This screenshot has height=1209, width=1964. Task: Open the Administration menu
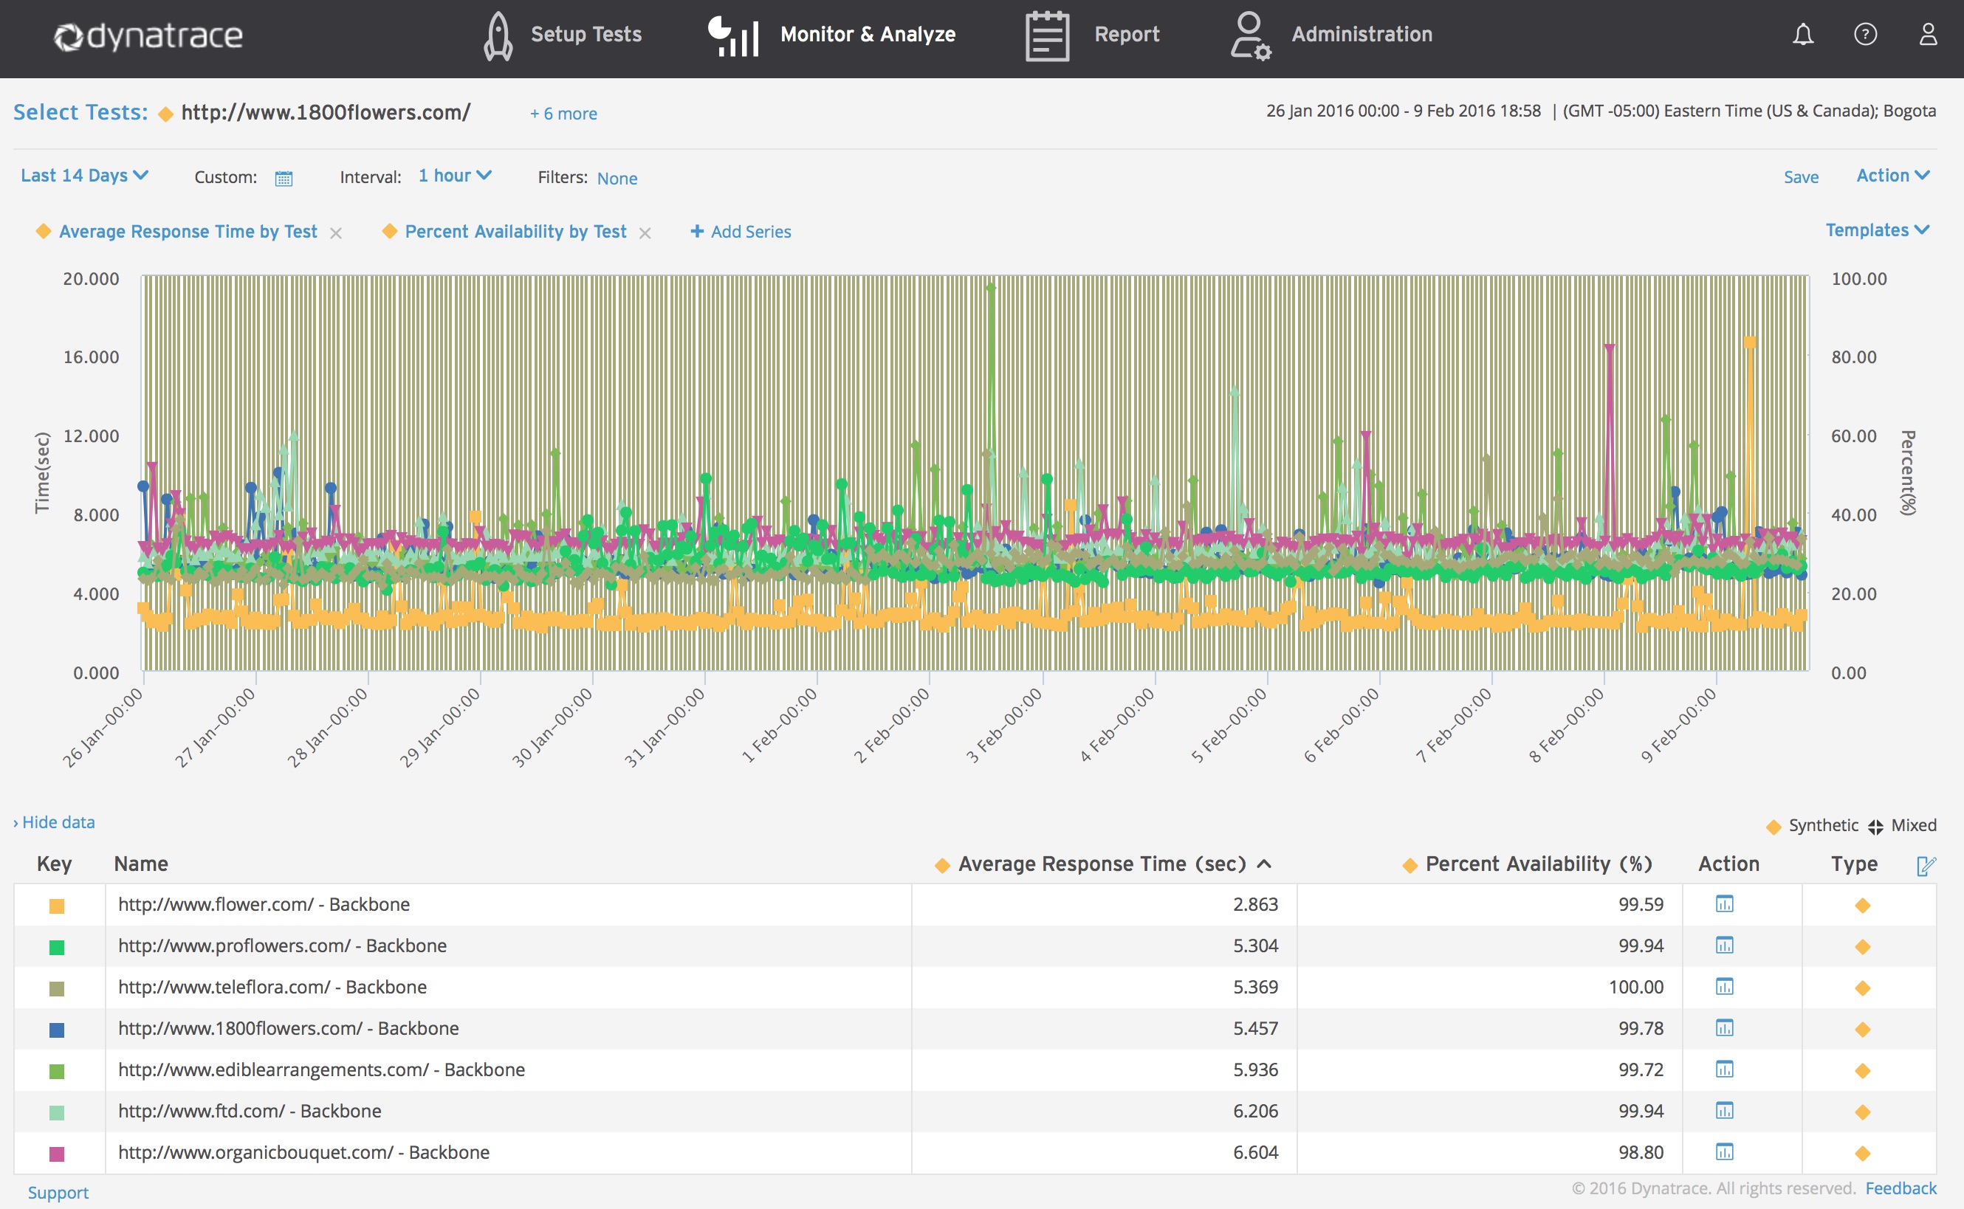click(1362, 35)
